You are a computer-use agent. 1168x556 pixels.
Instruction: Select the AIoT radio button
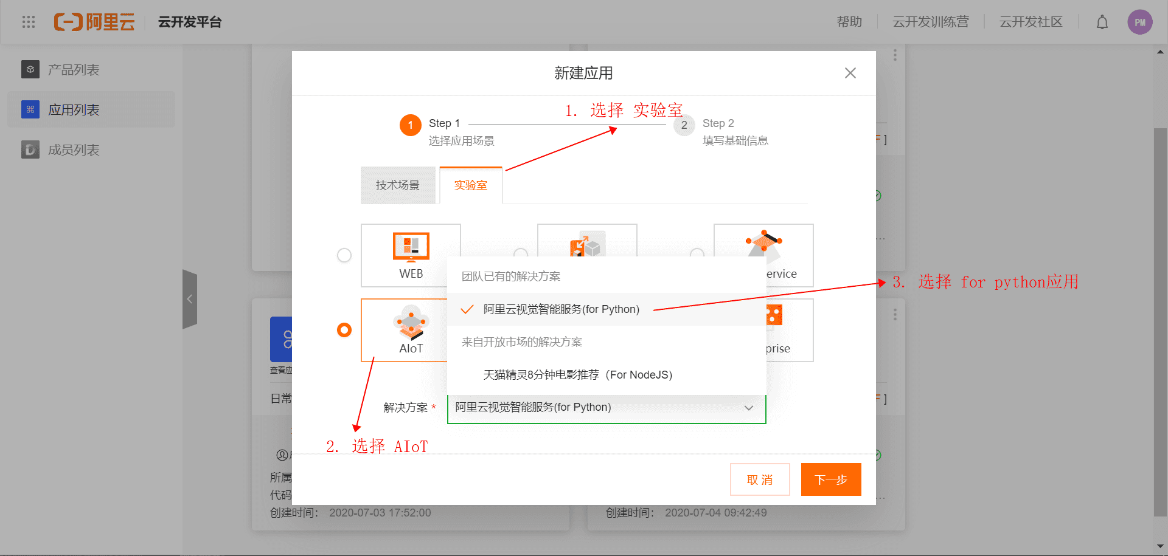pos(344,330)
